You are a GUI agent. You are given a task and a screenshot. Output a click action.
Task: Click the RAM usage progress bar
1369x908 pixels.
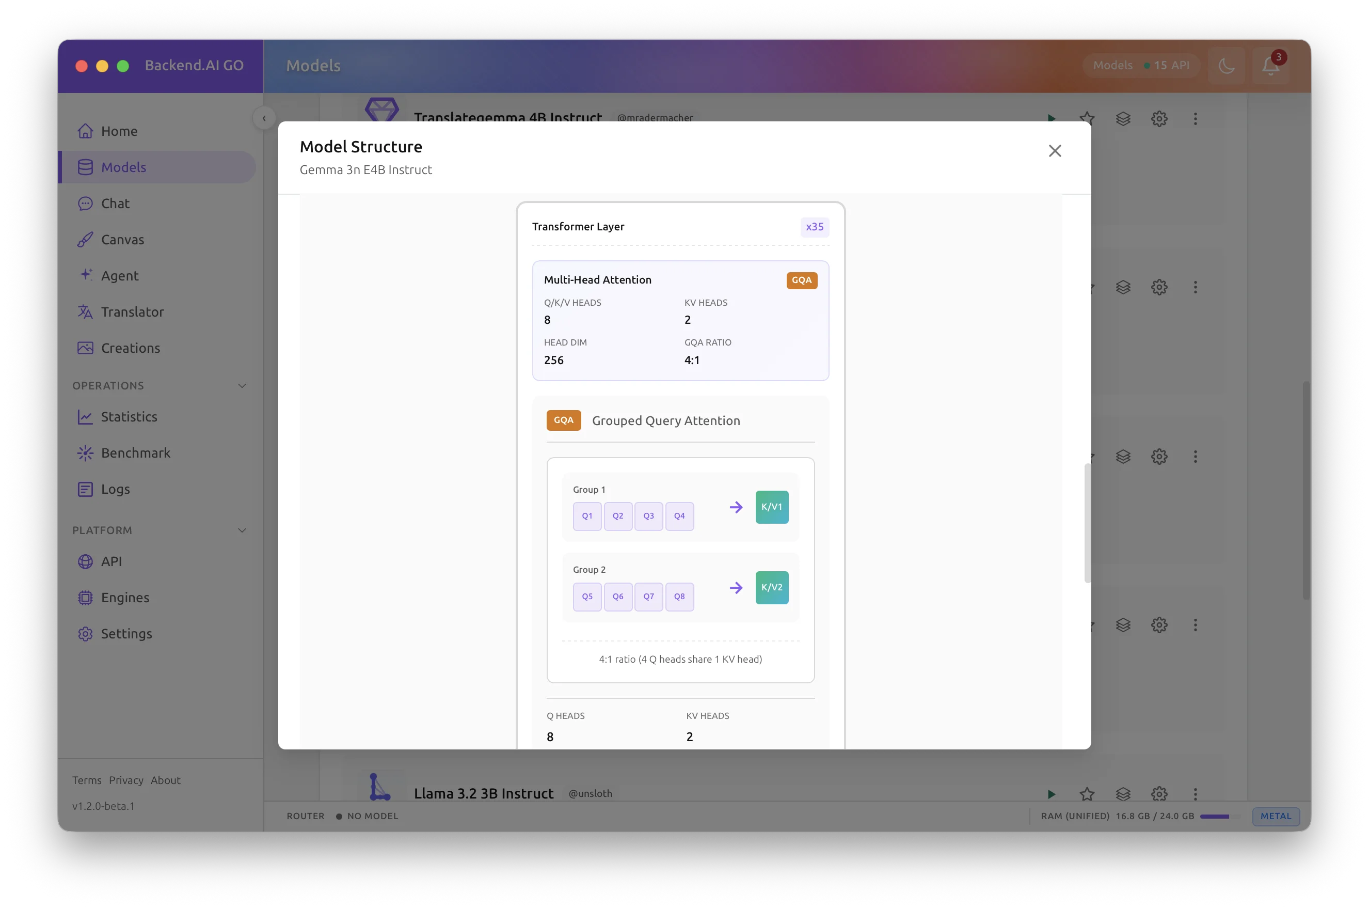pos(1217,817)
